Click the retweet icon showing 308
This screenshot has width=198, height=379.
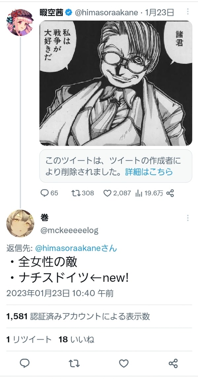click(x=77, y=193)
